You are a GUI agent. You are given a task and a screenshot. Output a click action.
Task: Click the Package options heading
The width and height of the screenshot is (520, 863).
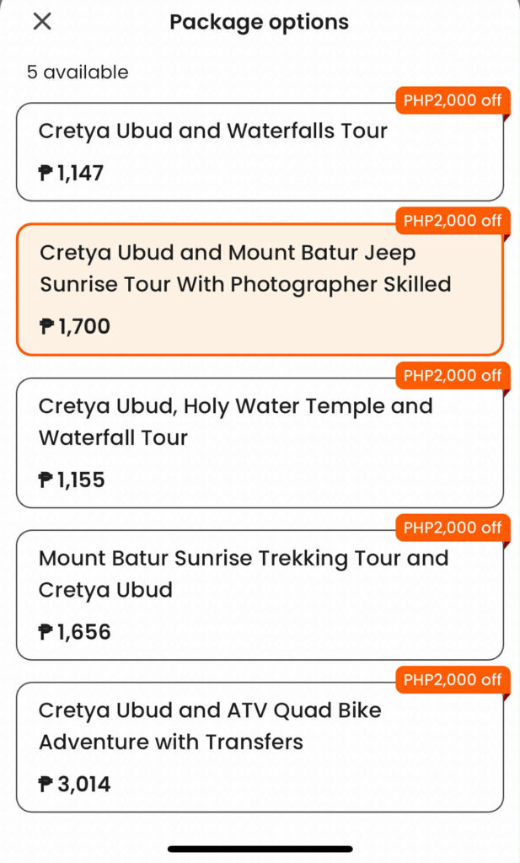(259, 22)
